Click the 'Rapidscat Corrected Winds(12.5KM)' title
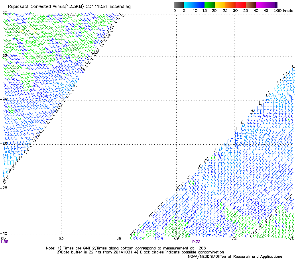 (x=46, y=7)
